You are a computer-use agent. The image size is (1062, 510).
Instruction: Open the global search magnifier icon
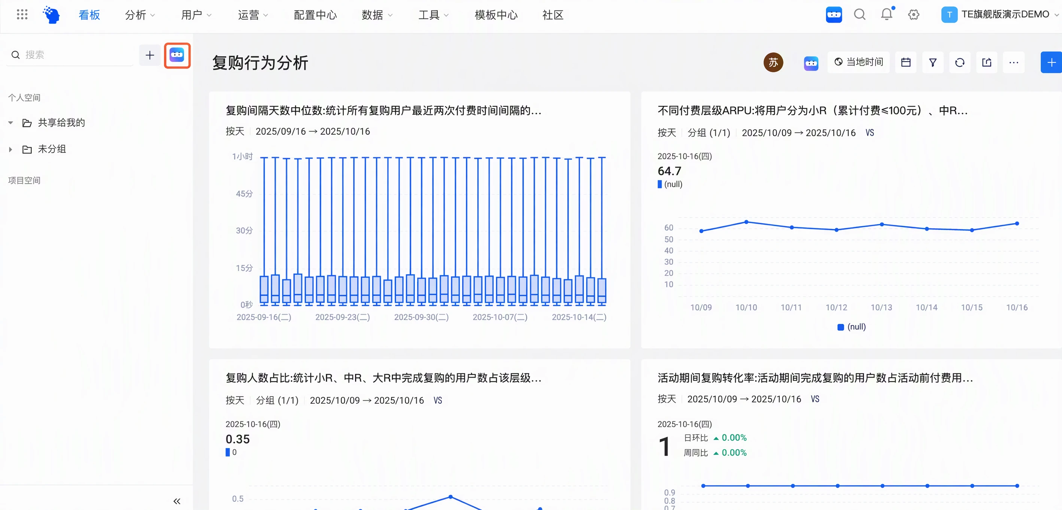pyautogui.click(x=859, y=15)
